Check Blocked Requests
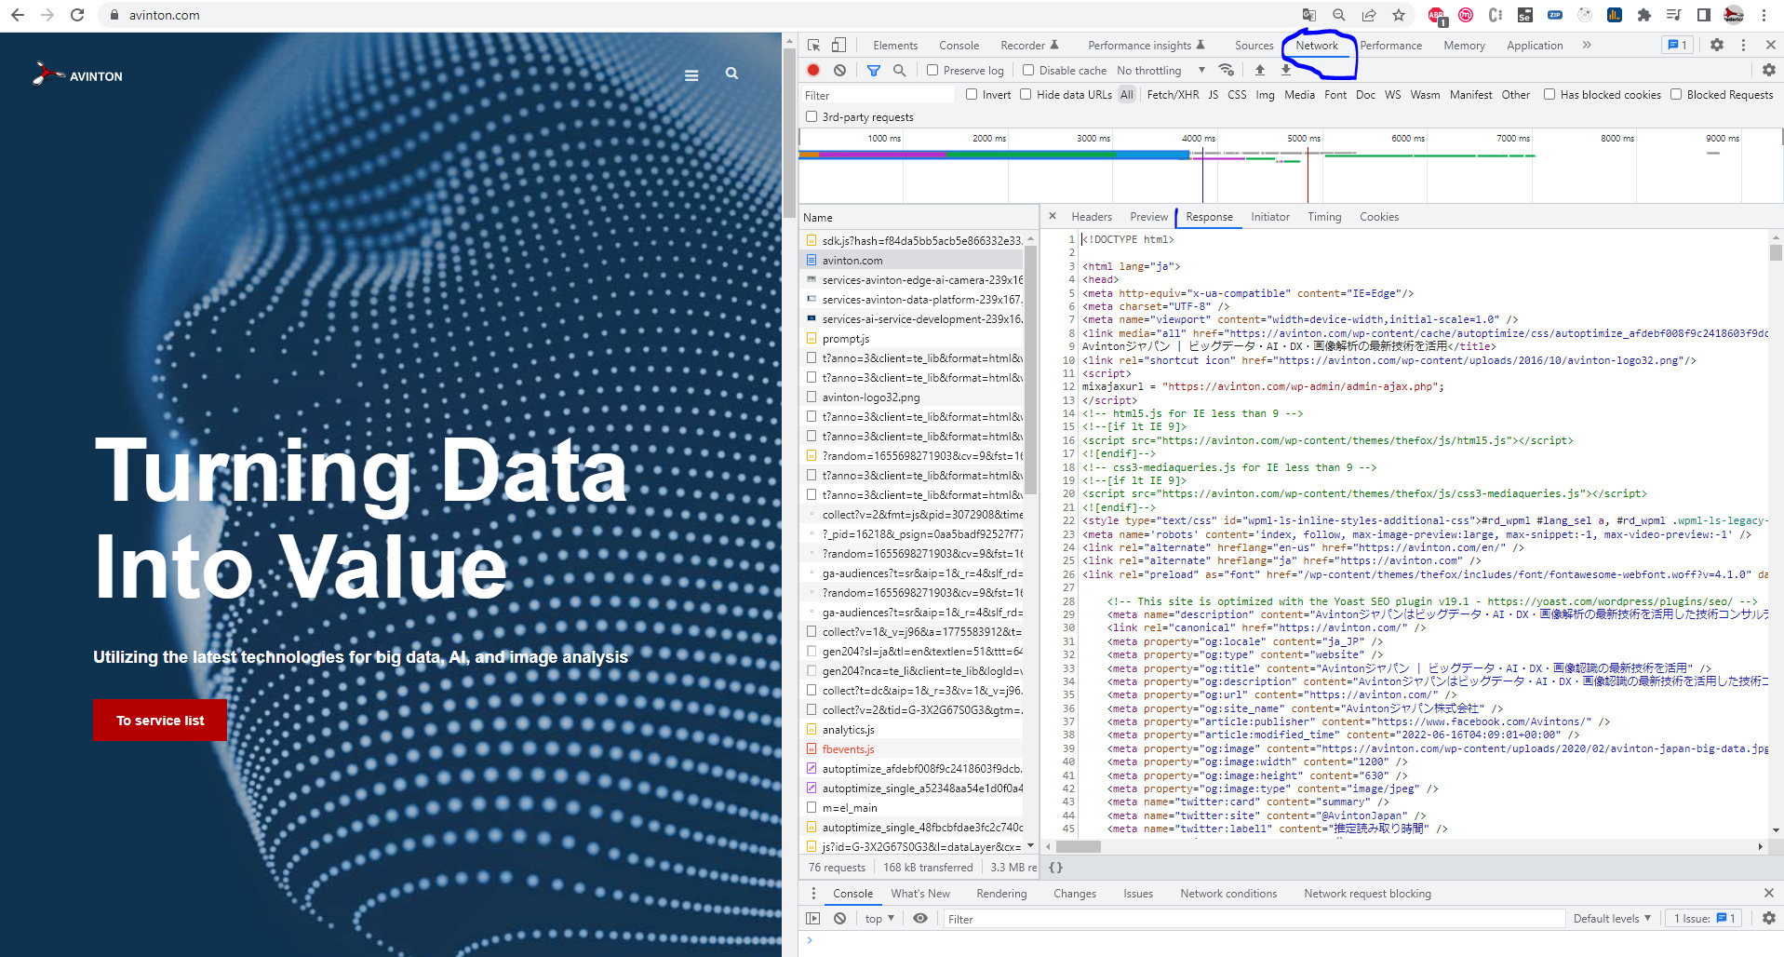The width and height of the screenshot is (1784, 957). pyautogui.click(x=1676, y=94)
